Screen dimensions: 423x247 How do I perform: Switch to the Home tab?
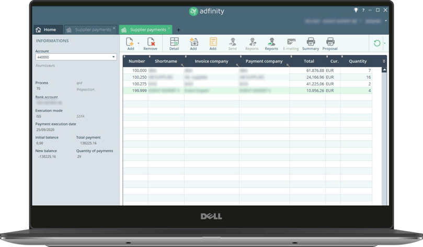click(46, 30)
